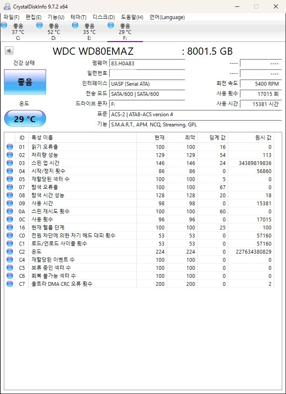Click the 사용 횟수 field 17015 회
The image size is (286, 394).
(x=261, y=94)
